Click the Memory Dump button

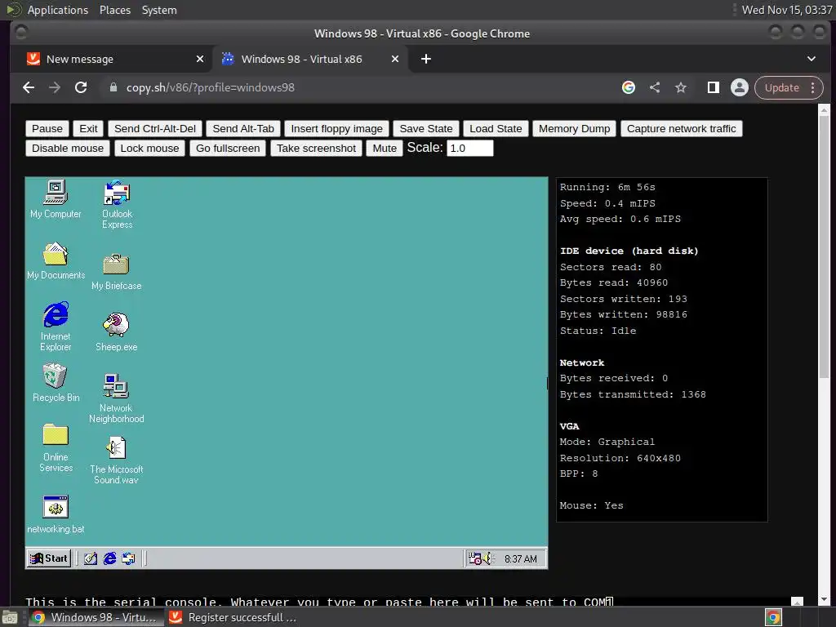(574, 128)
